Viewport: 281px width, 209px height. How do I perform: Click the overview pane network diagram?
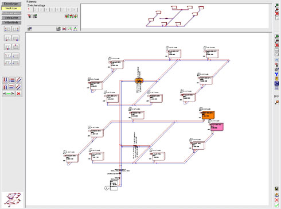[175, 16]
